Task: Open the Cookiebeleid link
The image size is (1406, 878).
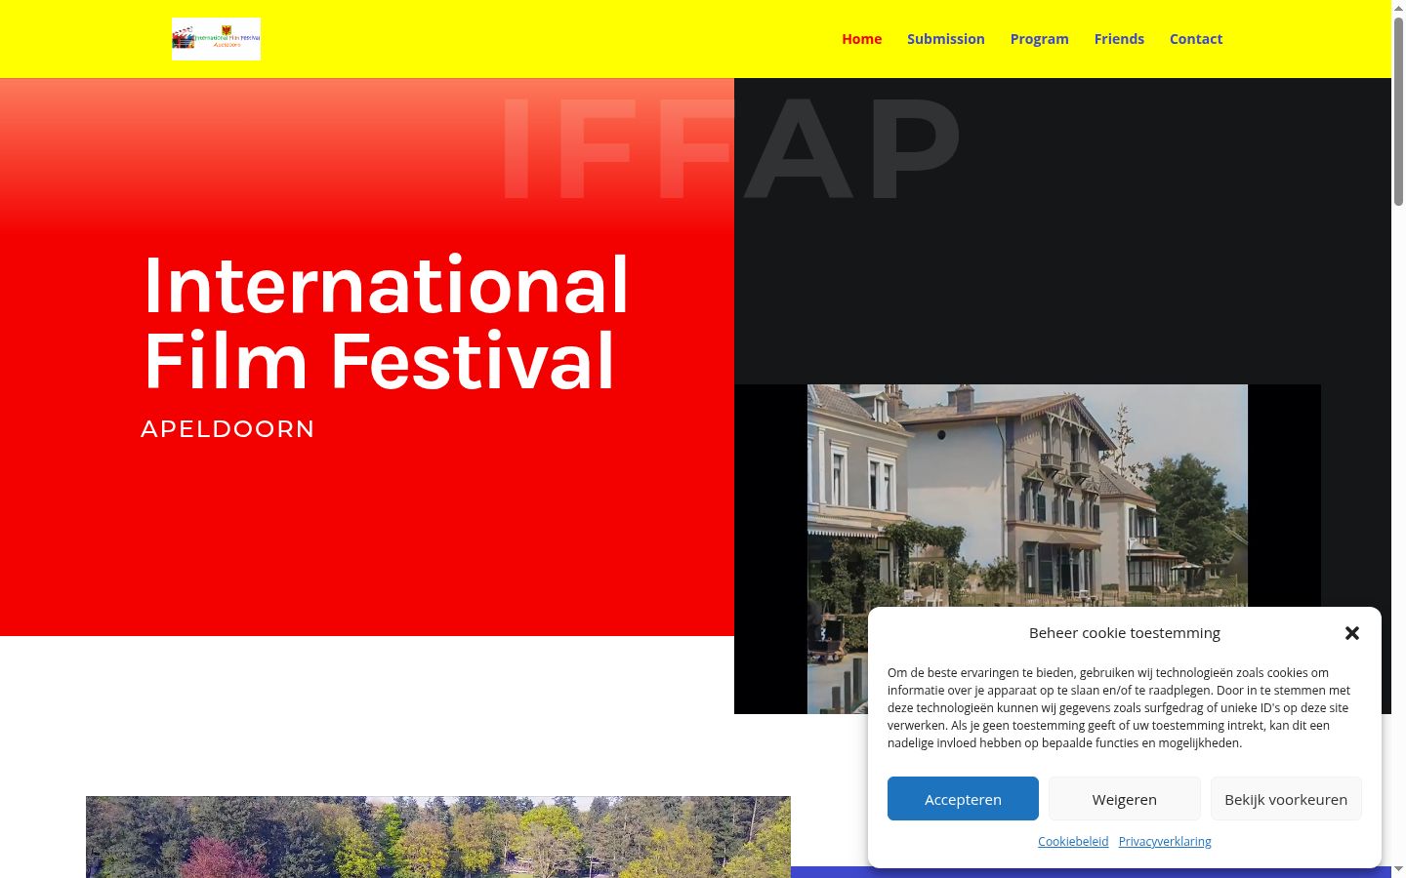Action: [1073, 841]
